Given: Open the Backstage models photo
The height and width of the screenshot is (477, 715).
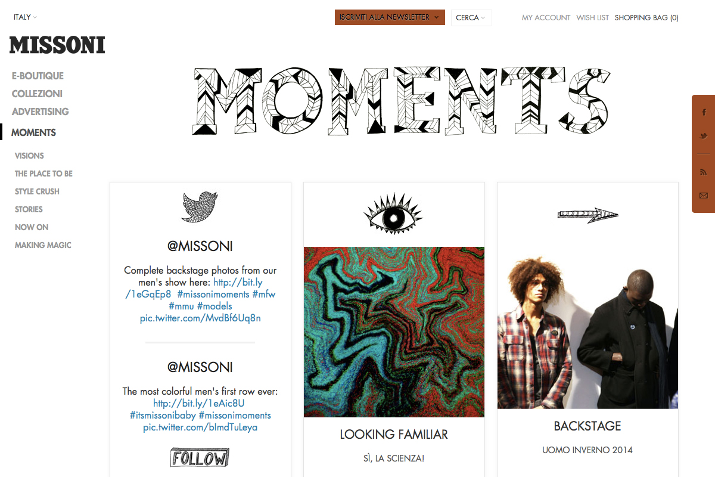Looking at the screenshot, I should pos(588,328).
